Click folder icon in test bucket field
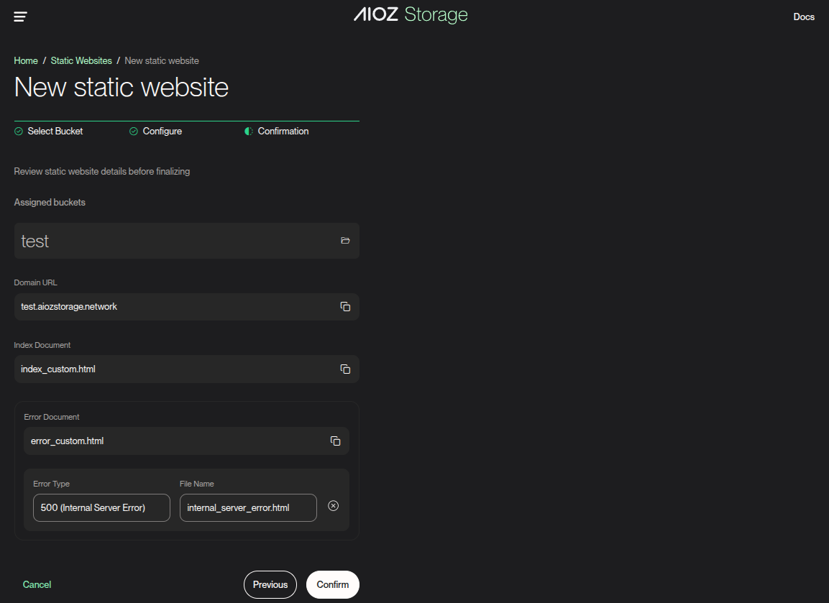This screenshot has width=829, height=603. [345, 241]
